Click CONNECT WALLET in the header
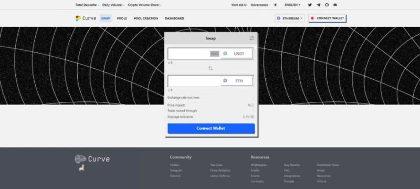 (x=327, y=18)
